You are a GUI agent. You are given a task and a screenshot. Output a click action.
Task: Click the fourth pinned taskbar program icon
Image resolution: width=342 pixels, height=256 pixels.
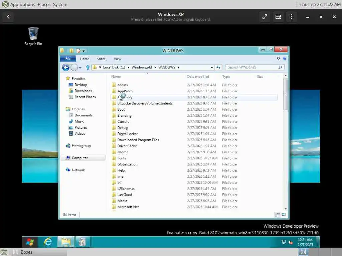[82, 242]
